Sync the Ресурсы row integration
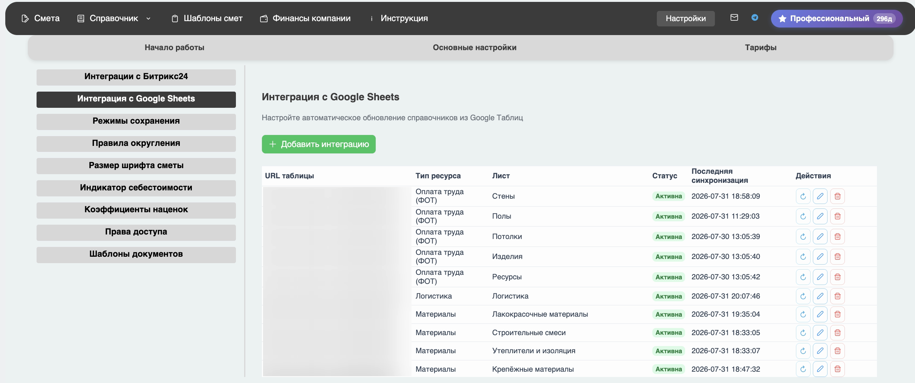Viewport: 915px width, 383px height. 803,277
